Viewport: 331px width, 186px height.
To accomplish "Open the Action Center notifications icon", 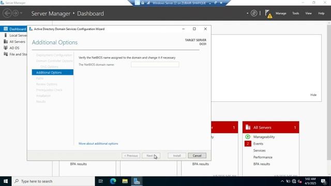I will coord(323,181).
